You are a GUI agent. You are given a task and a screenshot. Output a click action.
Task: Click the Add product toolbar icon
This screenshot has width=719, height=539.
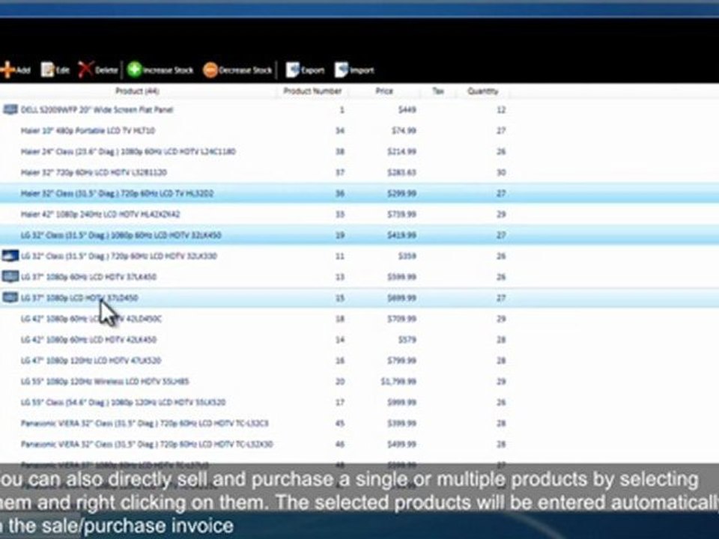[x=7, y=70]
